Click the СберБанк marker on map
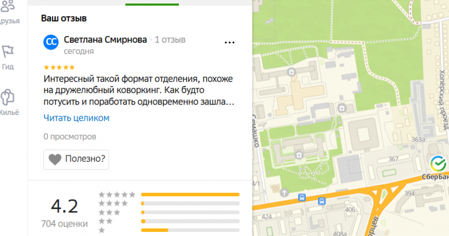Image resolution: width=449 pixels, height=236 pixels. 438,164
